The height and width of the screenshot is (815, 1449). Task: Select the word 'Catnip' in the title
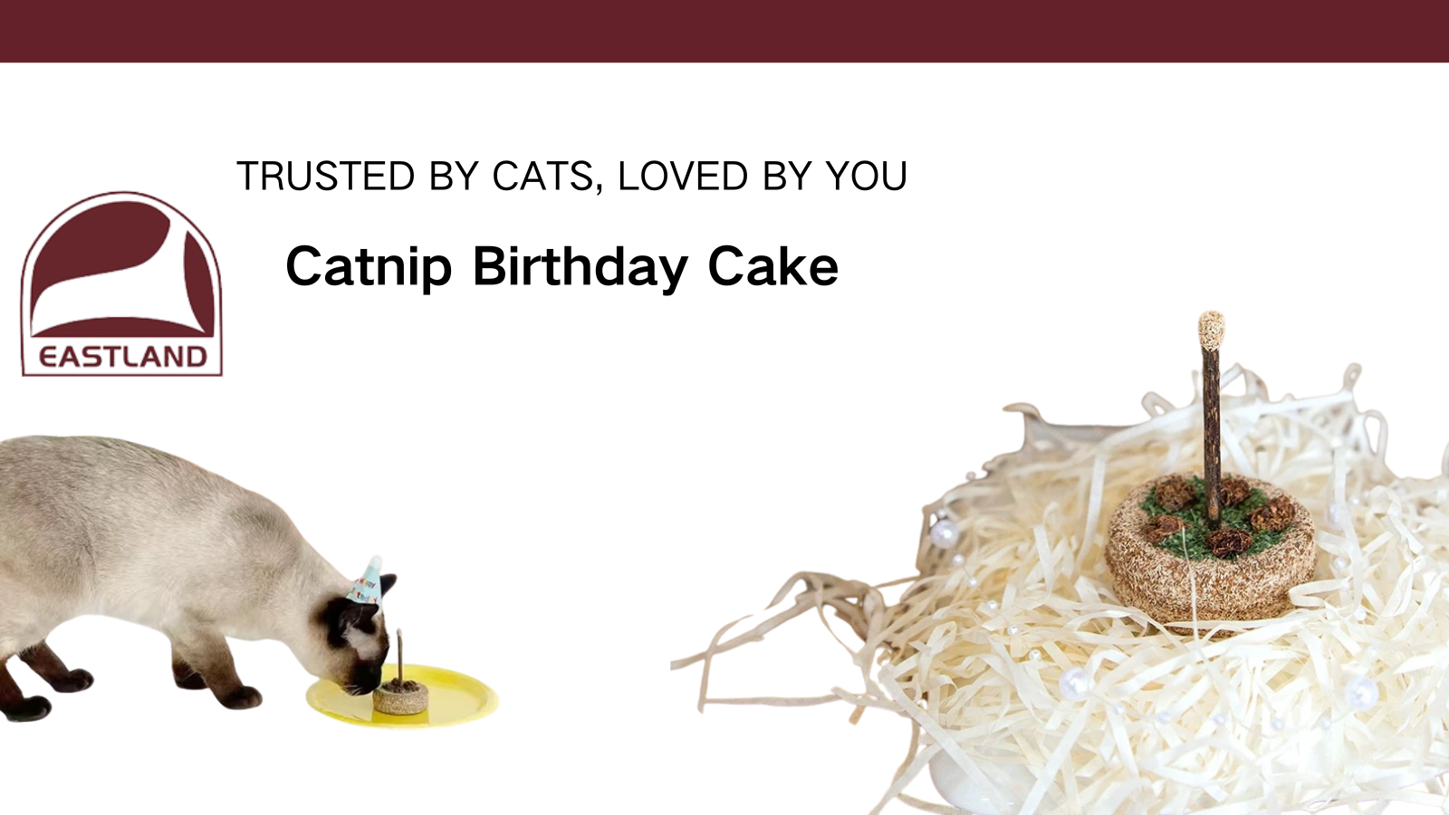(x=369, y=268)
